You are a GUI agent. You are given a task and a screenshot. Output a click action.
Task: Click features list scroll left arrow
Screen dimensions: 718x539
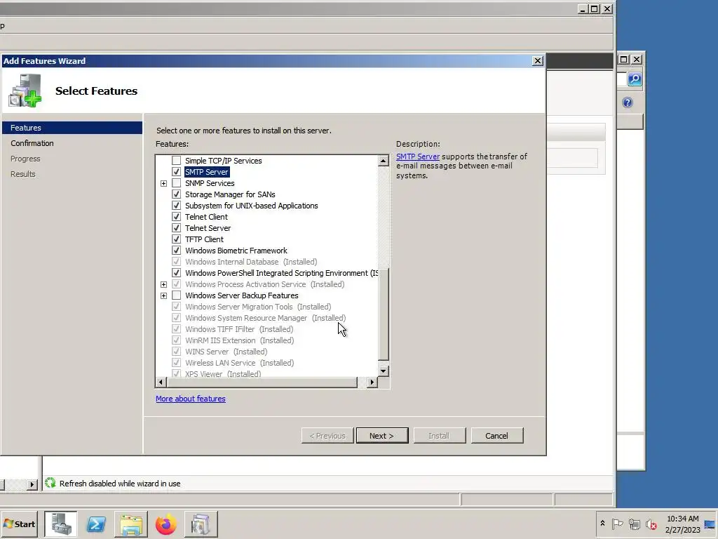[x=161, y=382]
